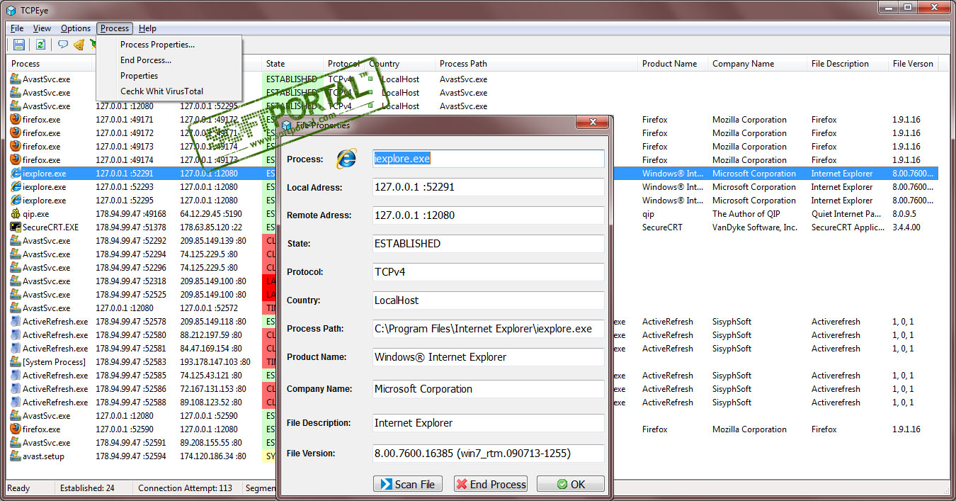Open the View menu
Image resolution: width=956 pixels, height=501 pixels.
(x=42, y=28)
